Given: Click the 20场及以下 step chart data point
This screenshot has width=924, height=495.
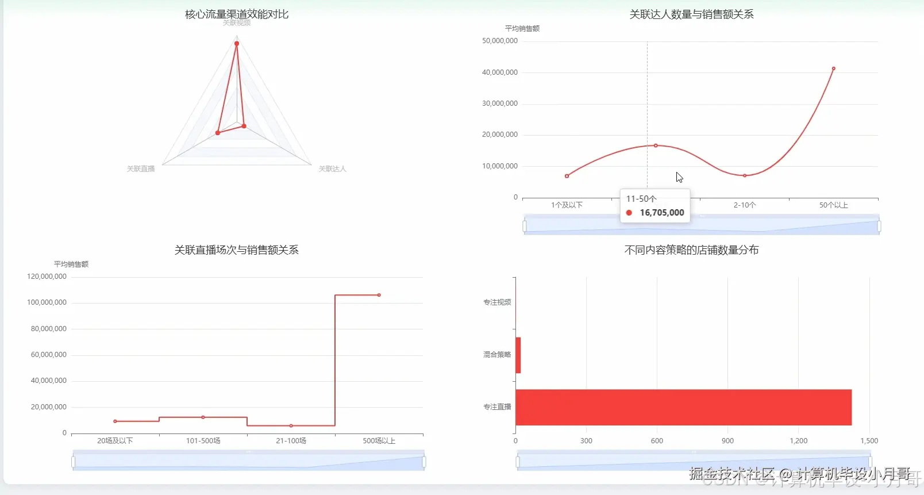Looking at the screenshot, I should pyautogui.click(x=115, y=421).
